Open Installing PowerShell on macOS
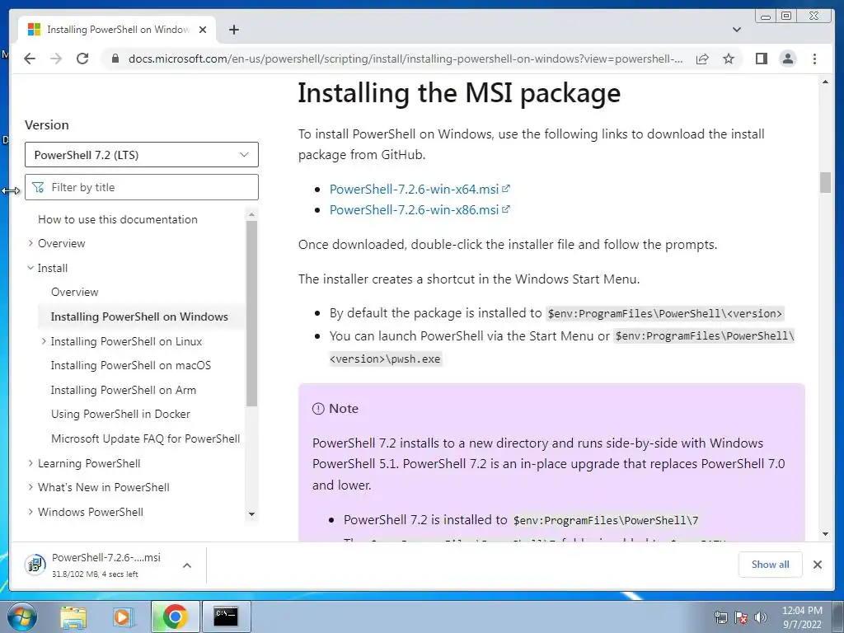 (x=131, y=365)
